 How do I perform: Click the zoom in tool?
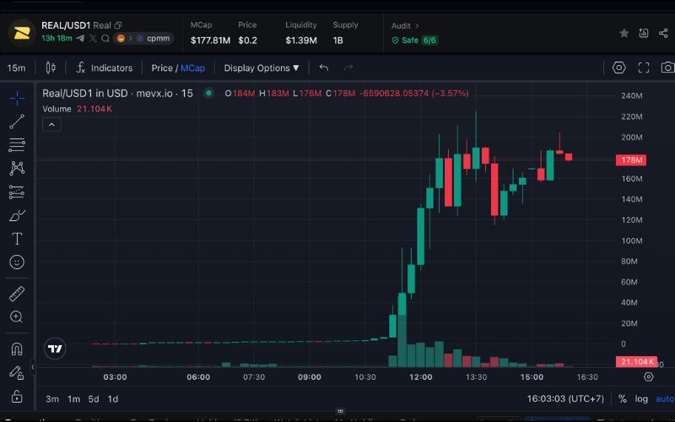[16, 317]
